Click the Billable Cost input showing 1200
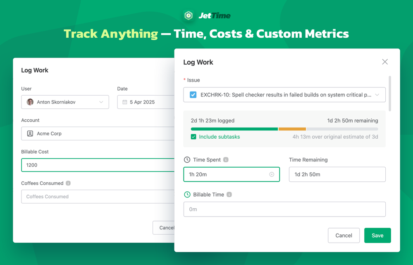Viewport: 413px width, 265px height. (98, 165)
